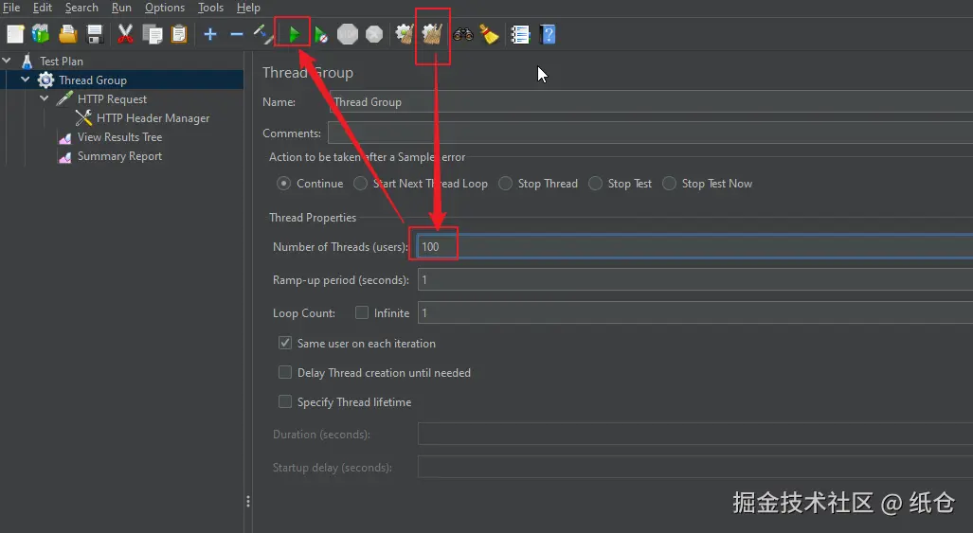Collapse the Test Plan tree node

7,61
